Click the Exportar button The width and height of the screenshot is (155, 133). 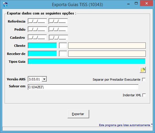(78, 114)
